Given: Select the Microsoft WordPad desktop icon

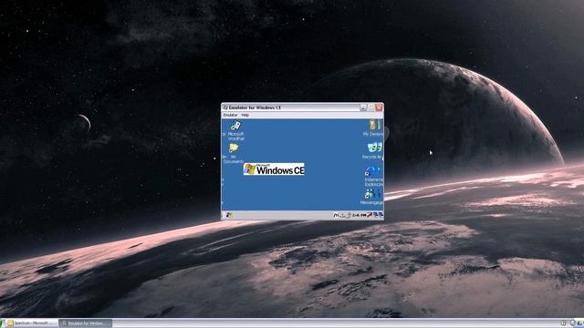Looking at the screenshot, I should pos(235,130).
